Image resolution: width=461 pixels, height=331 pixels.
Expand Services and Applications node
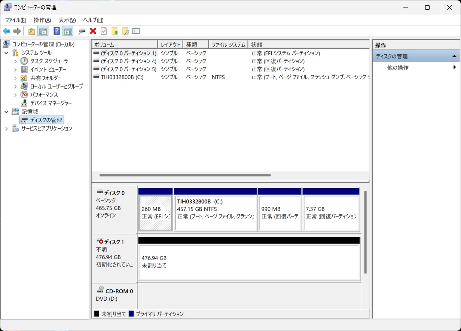(x=6, y=129)
